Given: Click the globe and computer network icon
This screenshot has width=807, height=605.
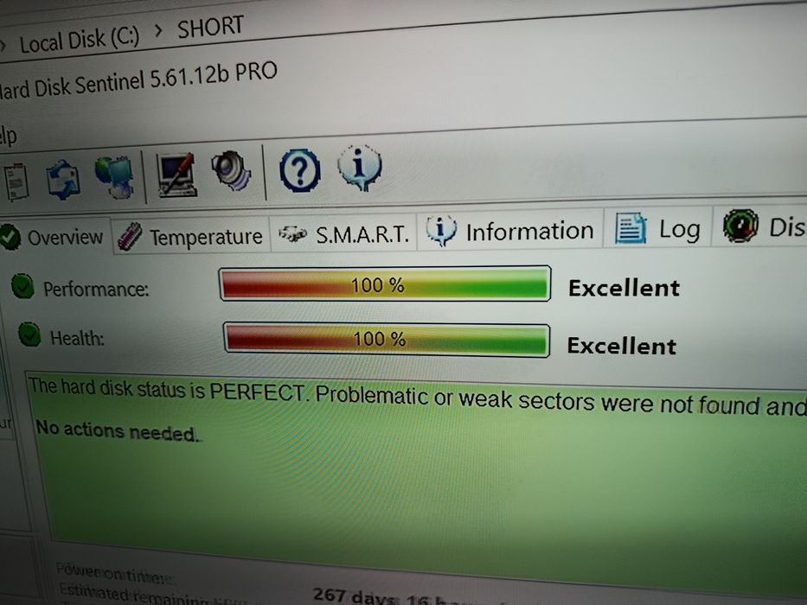Looking at the screenshot, I should click(115, 177).
